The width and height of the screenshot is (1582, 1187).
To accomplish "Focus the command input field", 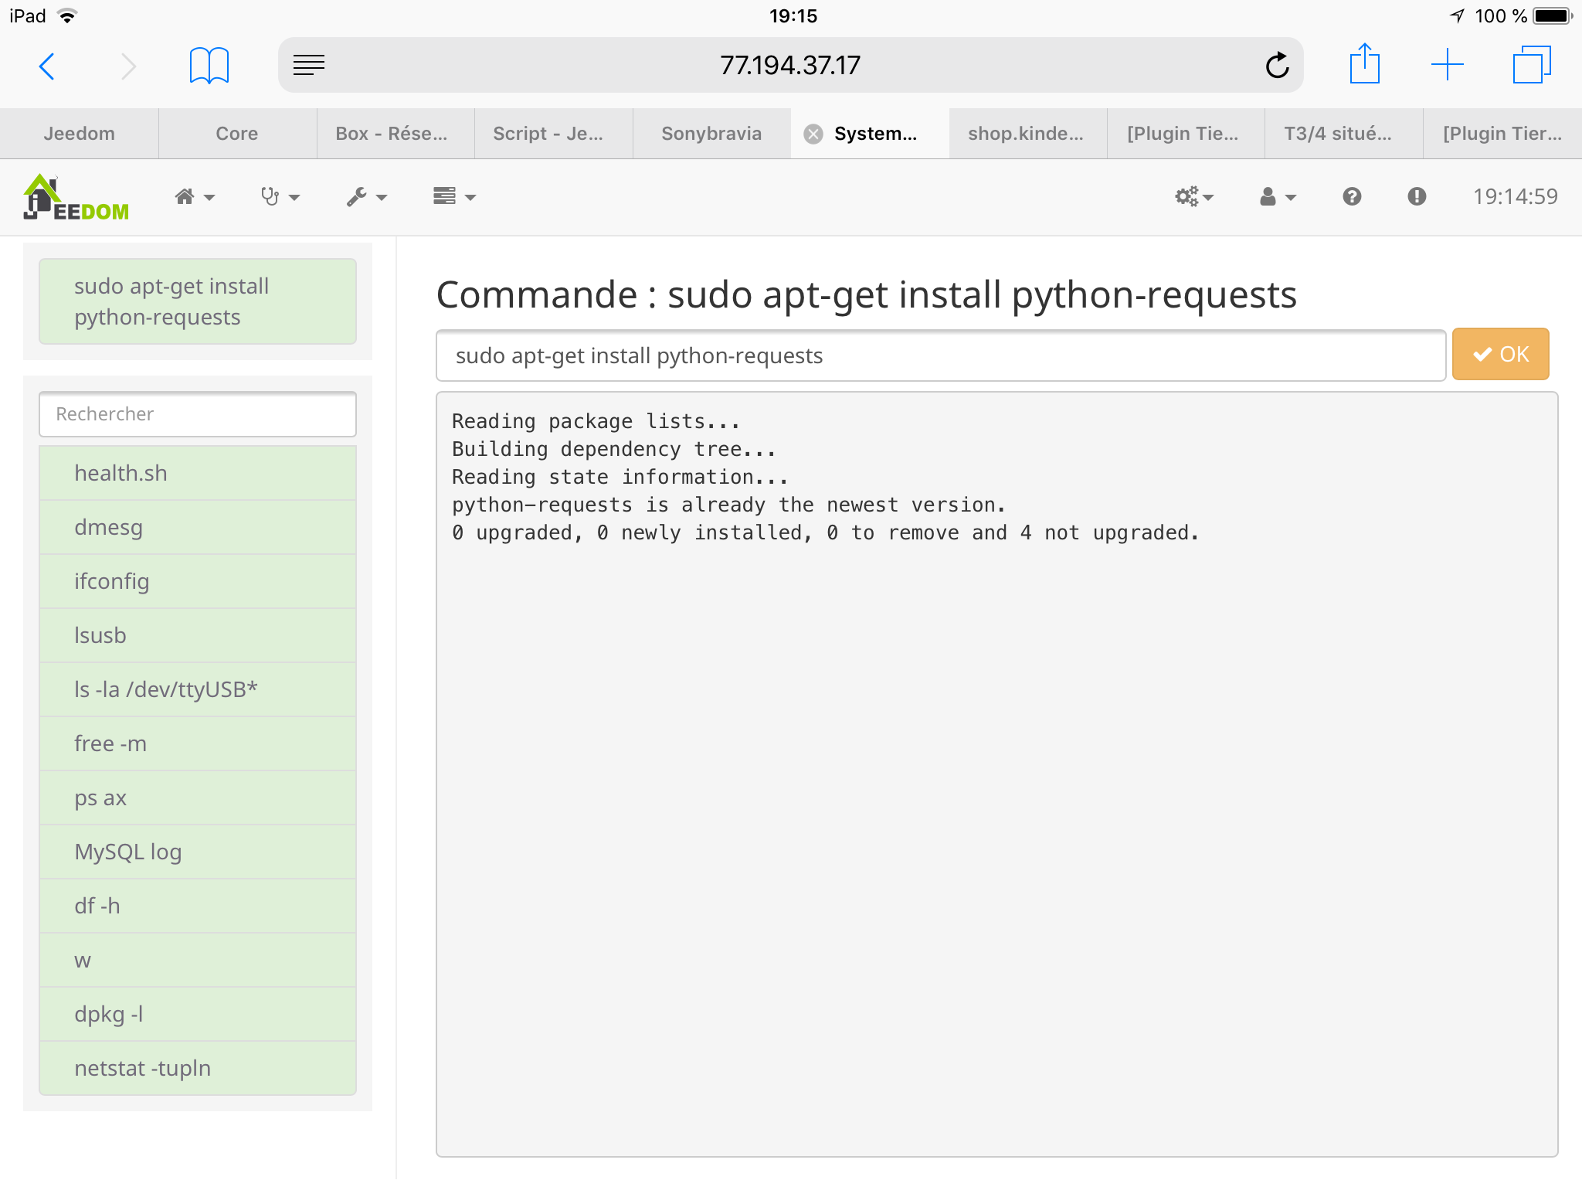I will click(941, 355).
